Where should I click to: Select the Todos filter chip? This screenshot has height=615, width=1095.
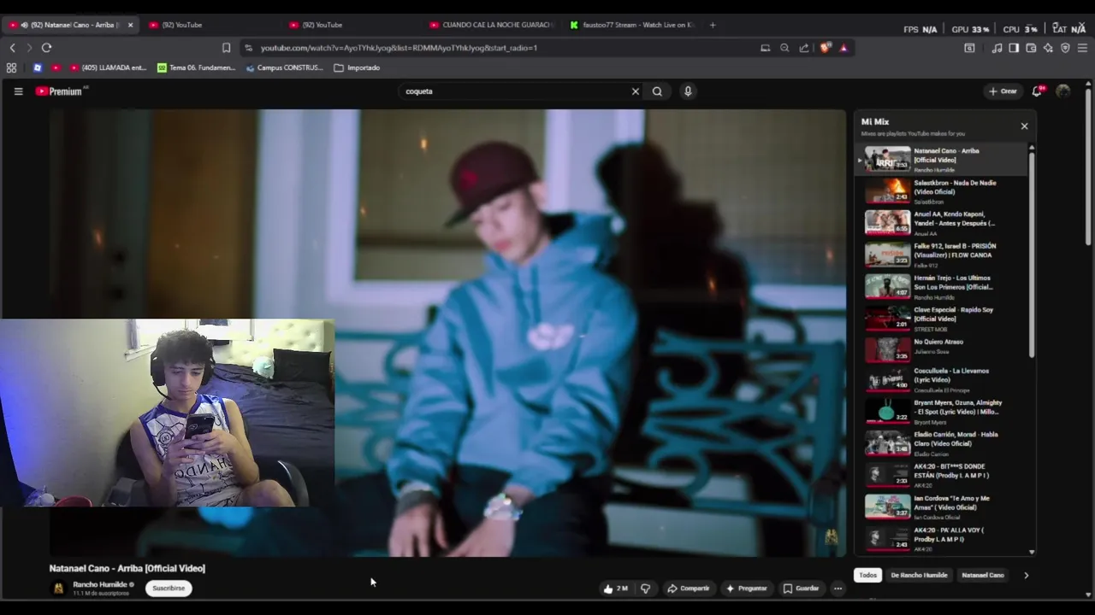tap(867, 575)
